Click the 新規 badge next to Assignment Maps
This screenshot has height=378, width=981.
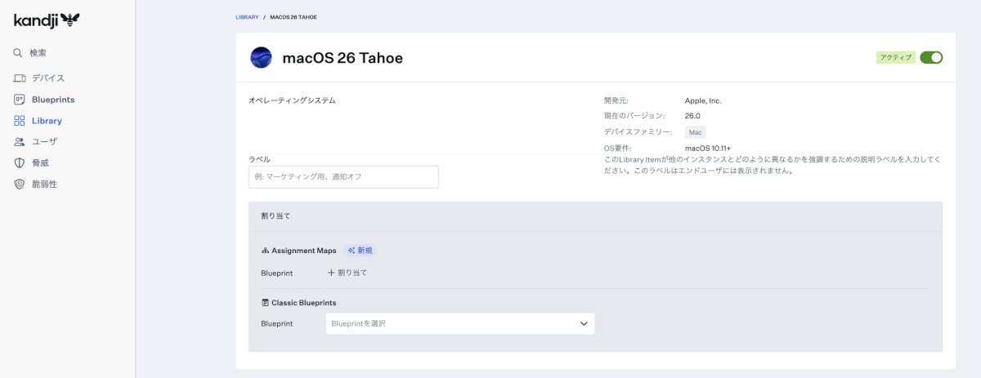coord(361,251)
